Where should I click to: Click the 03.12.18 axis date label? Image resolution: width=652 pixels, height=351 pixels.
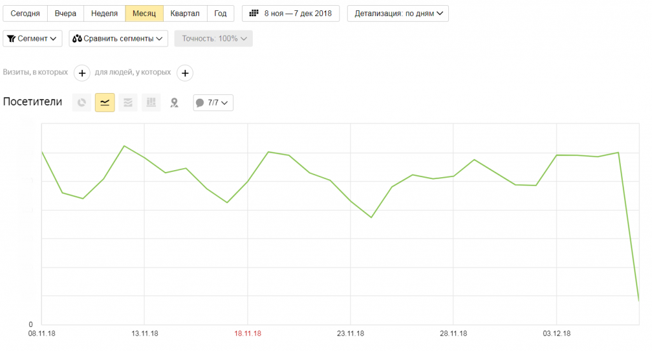pos(556,334)
